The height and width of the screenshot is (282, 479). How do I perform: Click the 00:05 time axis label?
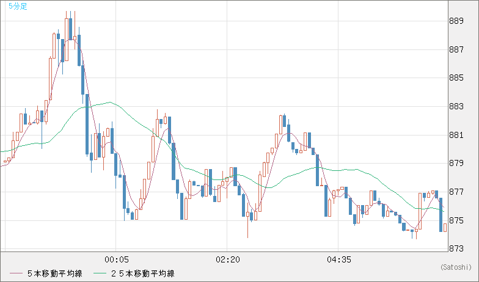point(117,260)
